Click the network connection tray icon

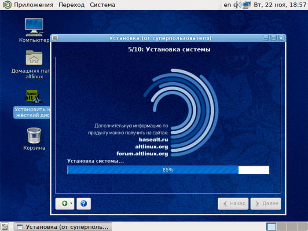coord(247,5)
